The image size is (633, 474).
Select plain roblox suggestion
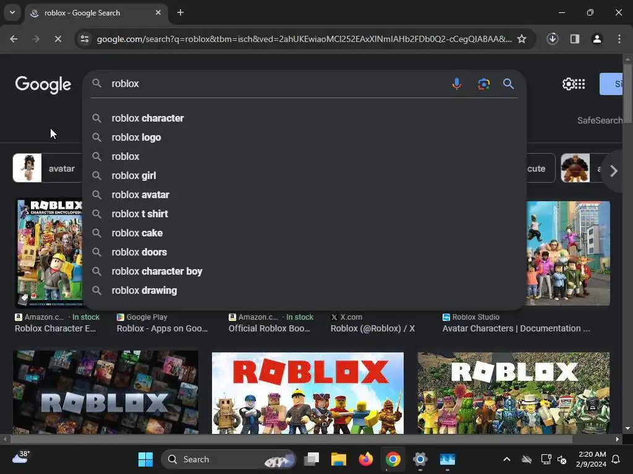coord(304,156)
